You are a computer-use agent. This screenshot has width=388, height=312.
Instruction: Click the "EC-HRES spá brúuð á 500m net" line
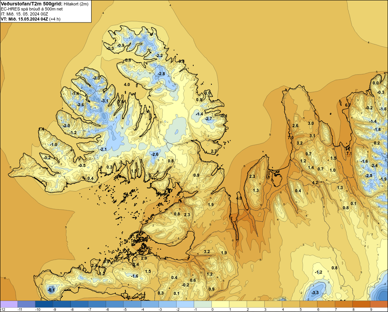[32, 9]
